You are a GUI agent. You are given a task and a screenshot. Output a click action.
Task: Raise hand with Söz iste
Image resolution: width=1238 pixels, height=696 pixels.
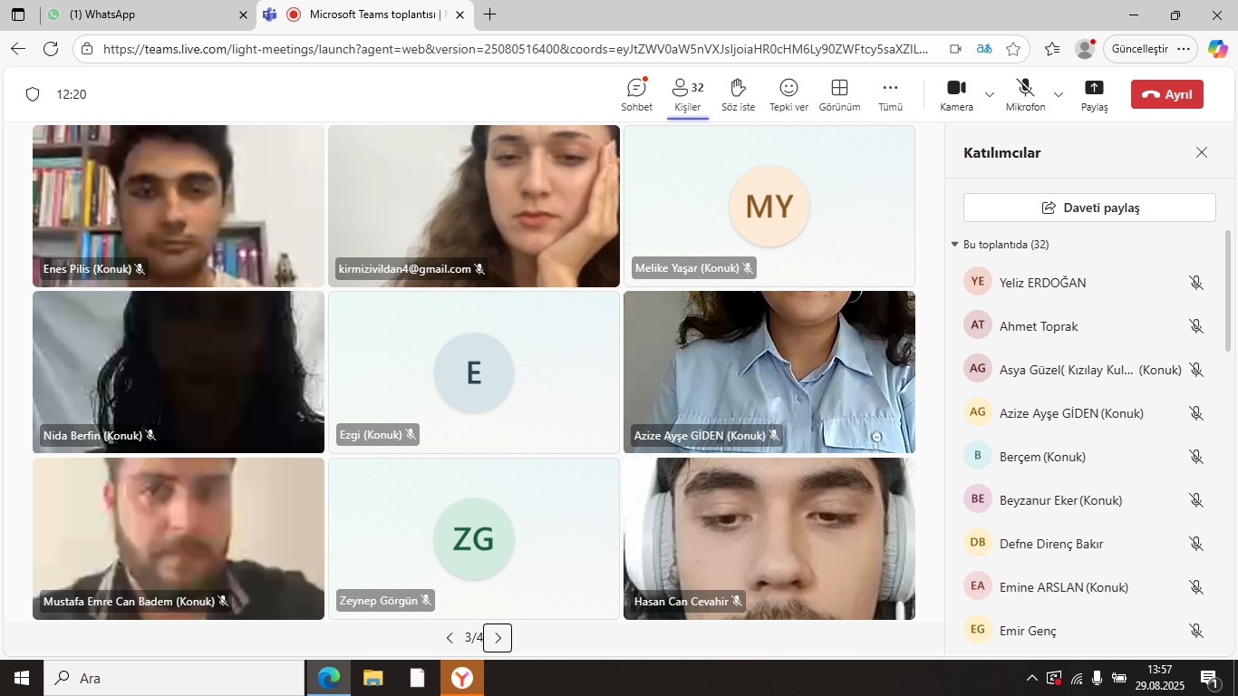738,94
